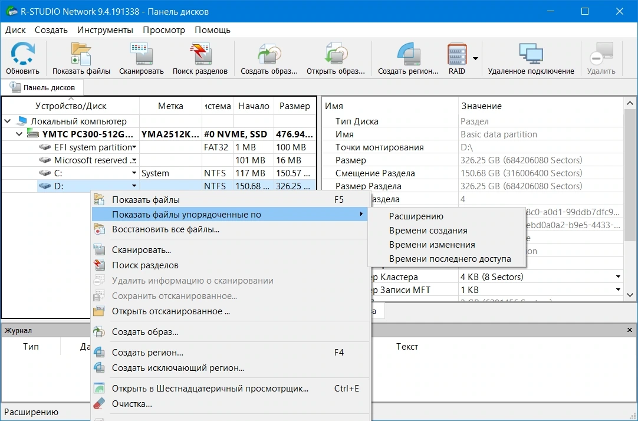Click the Тип log column header
Viewport: 638px width, 421px height.
pos(31,347)
